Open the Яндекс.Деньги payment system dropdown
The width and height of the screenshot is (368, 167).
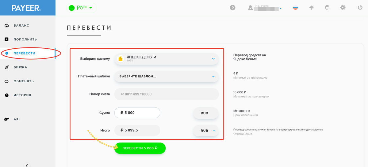click(x=167, y=59)
